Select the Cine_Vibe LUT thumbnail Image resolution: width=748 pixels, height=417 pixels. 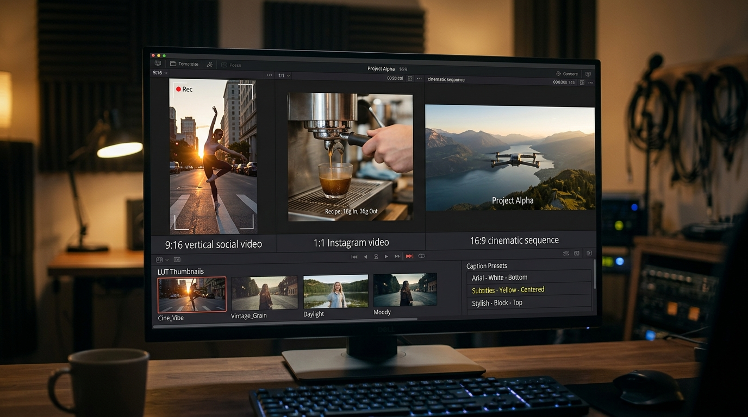tap(192, 295)
